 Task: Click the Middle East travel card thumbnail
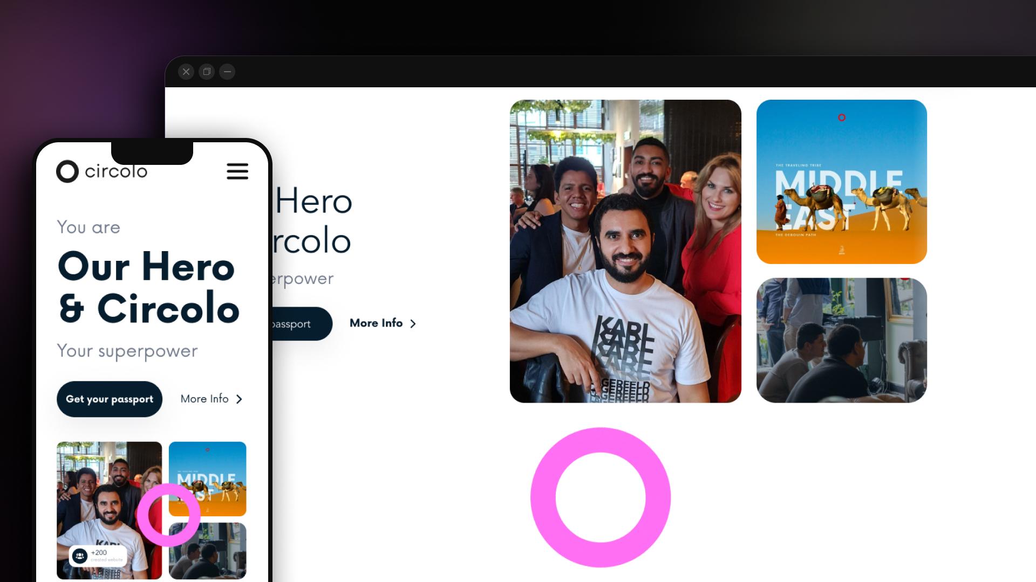842,181
